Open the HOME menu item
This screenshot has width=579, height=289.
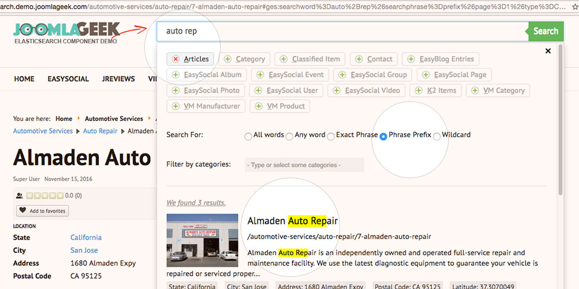[24, 79]
